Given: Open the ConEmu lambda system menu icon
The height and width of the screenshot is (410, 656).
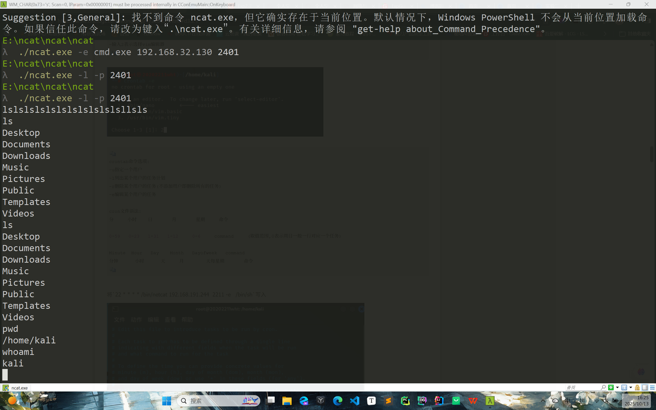Looking at the screenshot, I should (4, 4).
